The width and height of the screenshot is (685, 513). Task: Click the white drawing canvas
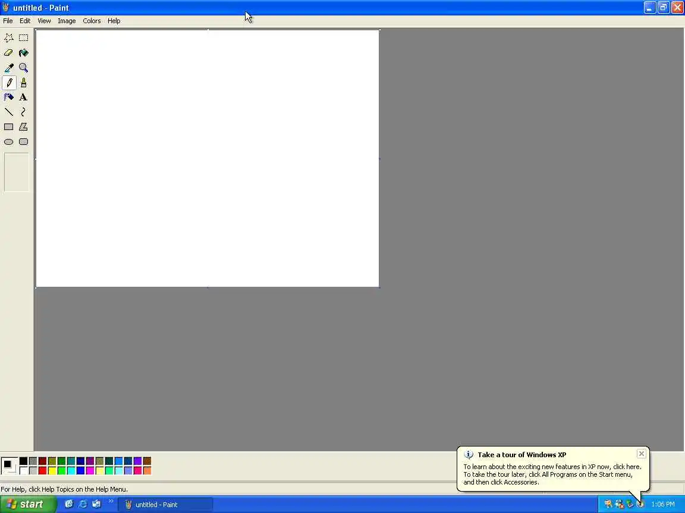(208, 159)
